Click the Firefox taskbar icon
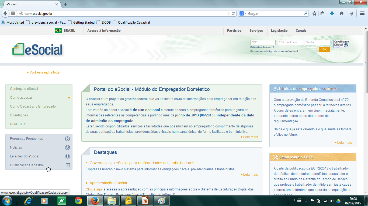The height and width of the screenshot is (206, 368). point(95,201)
